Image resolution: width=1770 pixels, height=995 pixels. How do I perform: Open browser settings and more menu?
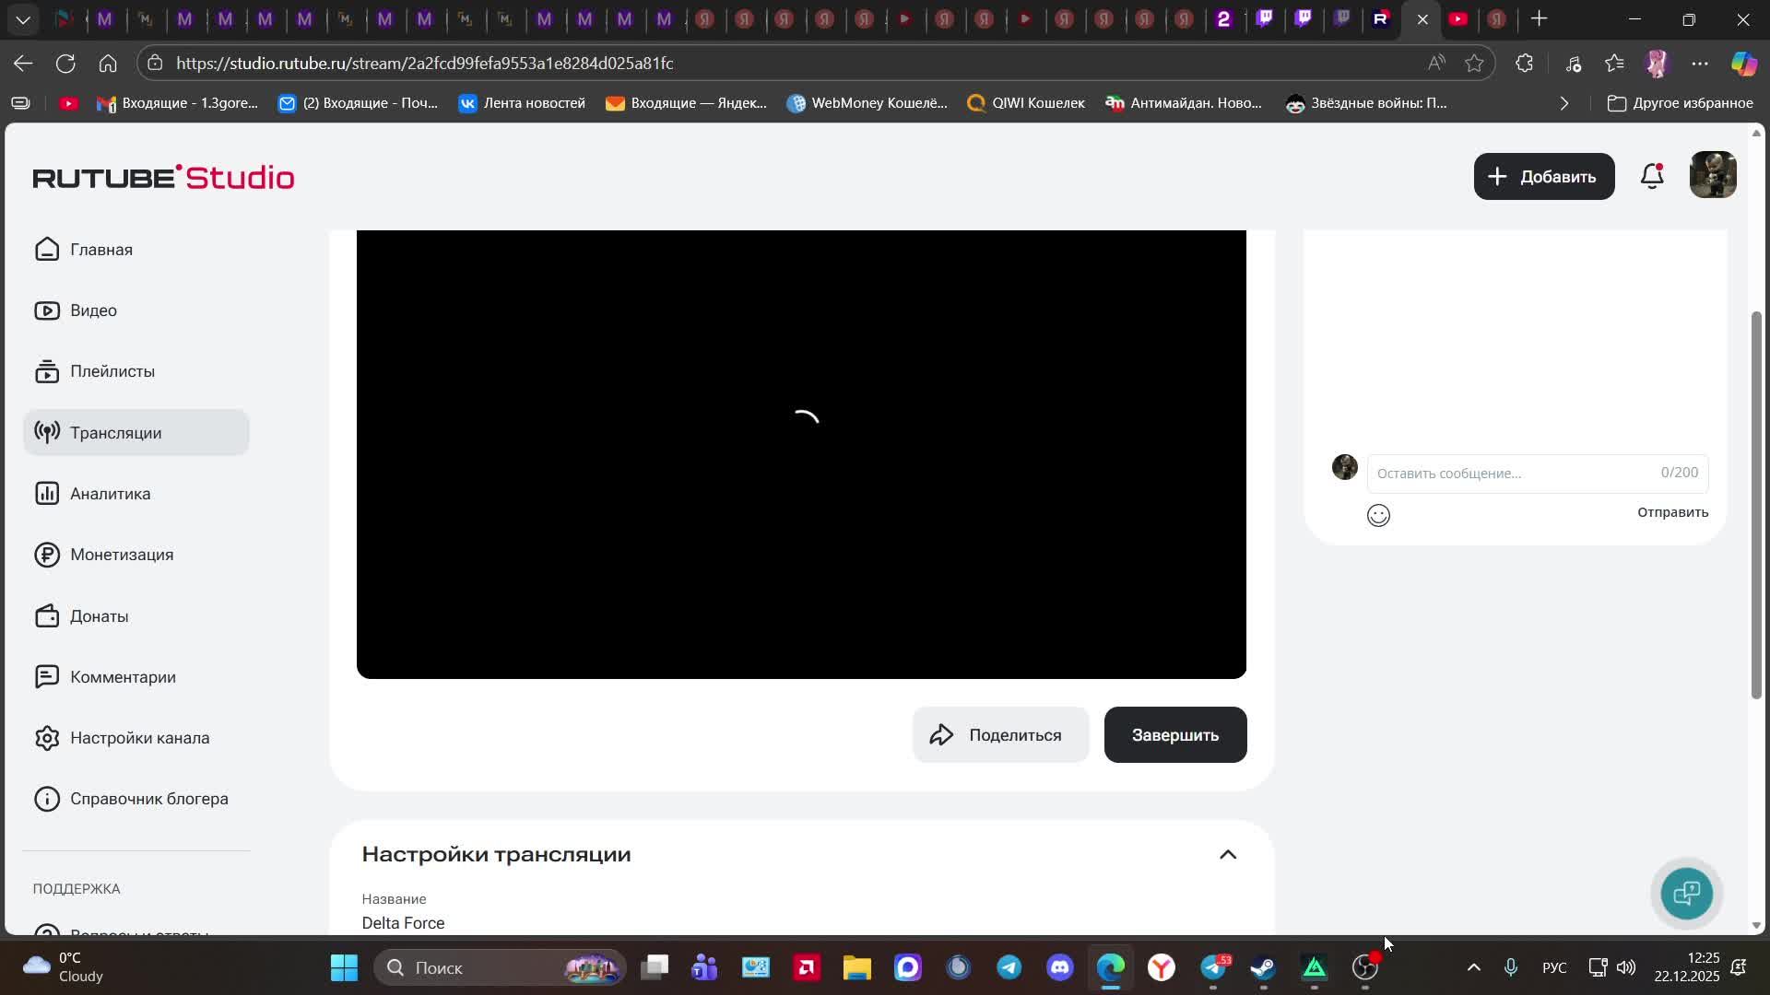tap(1701, 64)
